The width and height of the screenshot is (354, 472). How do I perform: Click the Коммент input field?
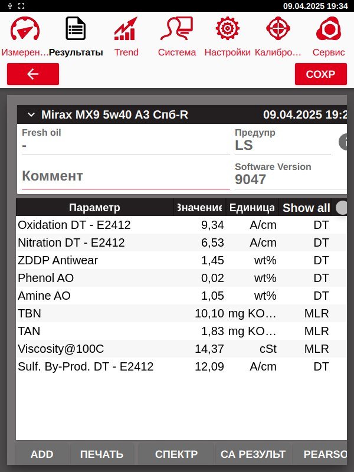click(x=126, y=176)
